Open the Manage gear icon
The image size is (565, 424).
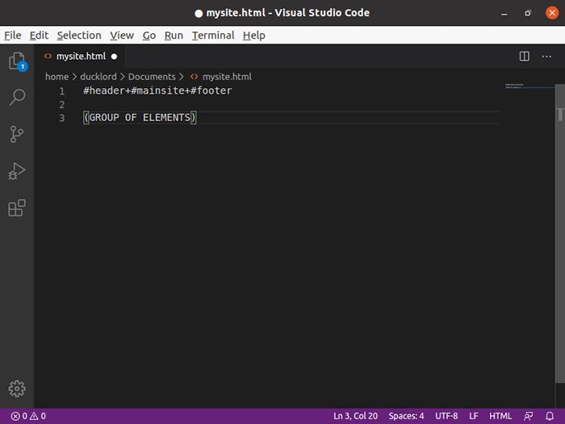17,388
